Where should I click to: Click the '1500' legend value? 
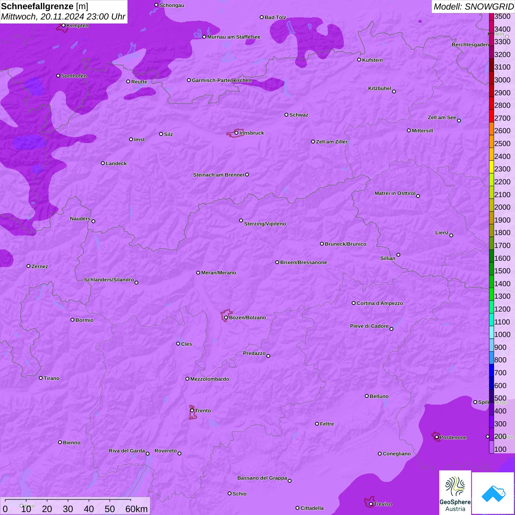click(502, 271)
